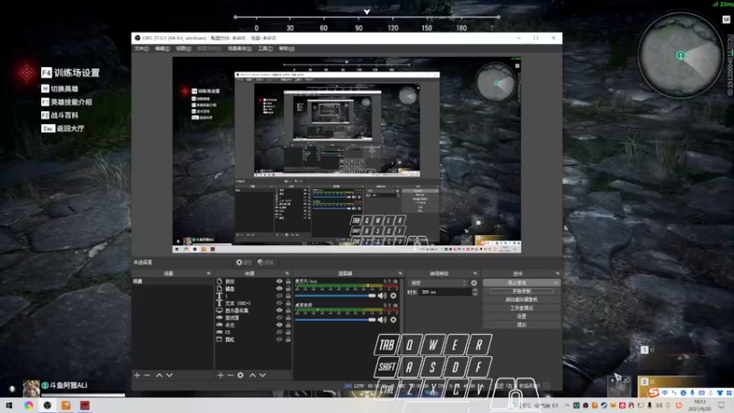Mute the 麦克风/Aux speaker icon

[382, 296]
